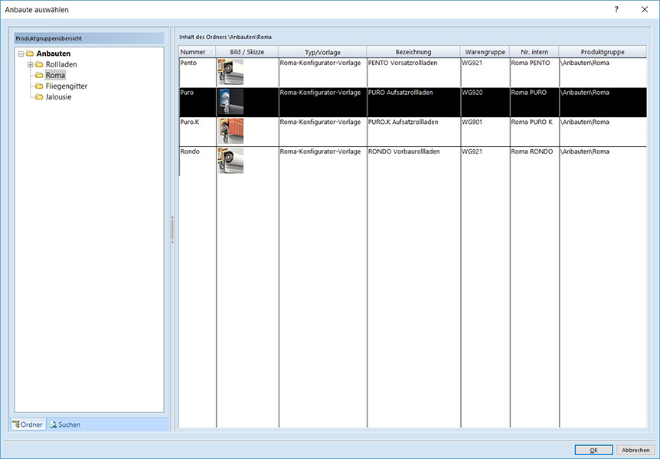Click the splitter collapse handle between panels
Screen dimensions: 660x459
tap(172, 230)
